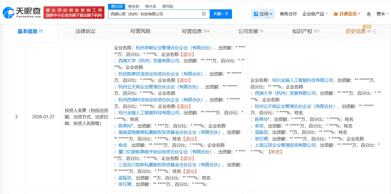Click the notification bell icon

(369, 14)
